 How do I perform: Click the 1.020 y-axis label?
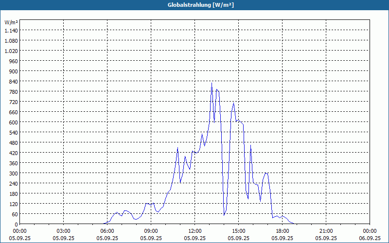[x=11, y=51]
